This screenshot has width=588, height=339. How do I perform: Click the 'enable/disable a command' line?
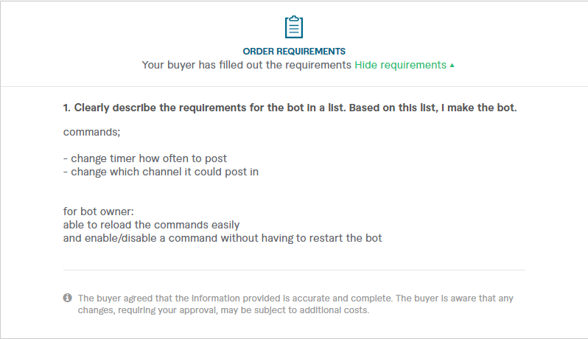click(x=223, y=238)
